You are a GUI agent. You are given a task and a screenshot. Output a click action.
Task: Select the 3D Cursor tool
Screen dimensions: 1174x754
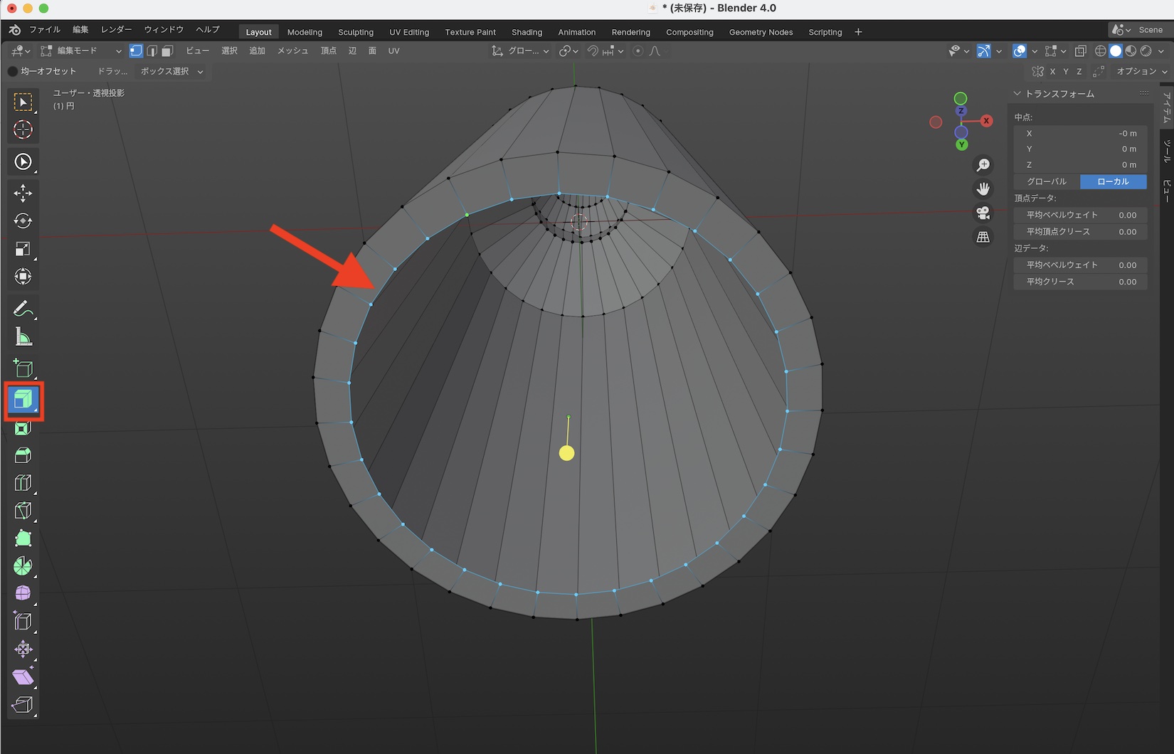[23, 129]
